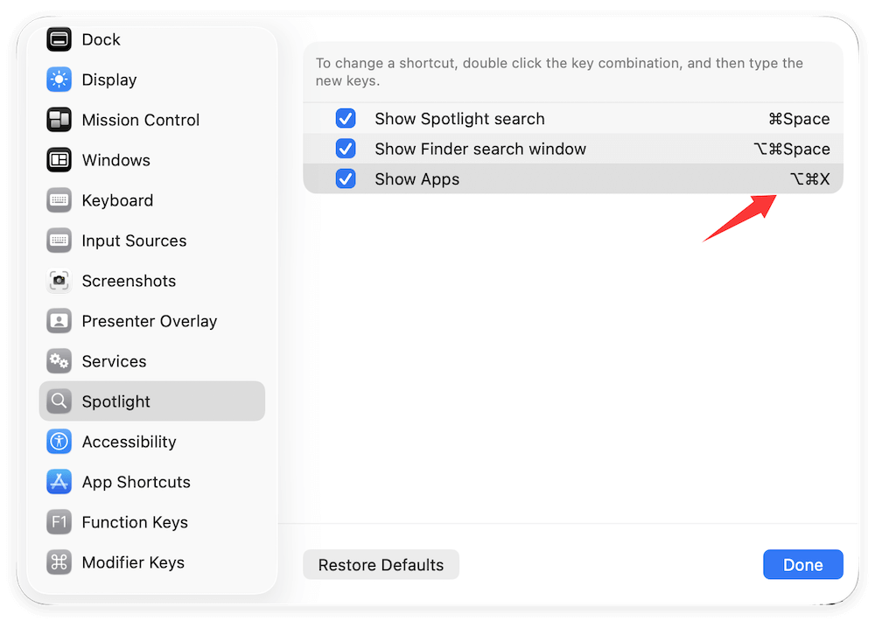Click the Modifier Keys command icon
The width and height of the screenshot is (875, 621).
[58, 562]
